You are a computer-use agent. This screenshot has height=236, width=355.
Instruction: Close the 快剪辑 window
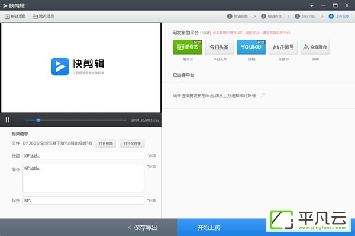(x=347, y=5)
